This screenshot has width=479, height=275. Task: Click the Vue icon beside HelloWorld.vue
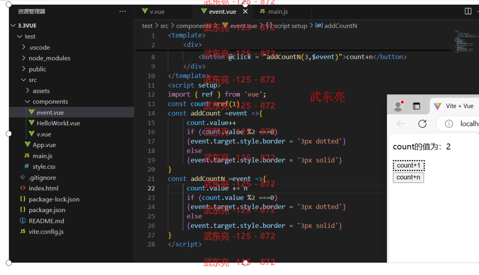point(31,123)
